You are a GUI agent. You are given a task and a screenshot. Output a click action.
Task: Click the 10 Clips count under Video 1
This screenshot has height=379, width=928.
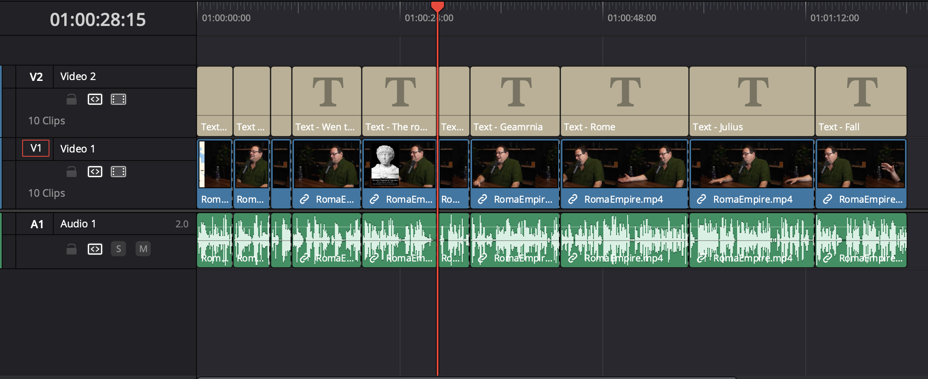pos(47,193)
